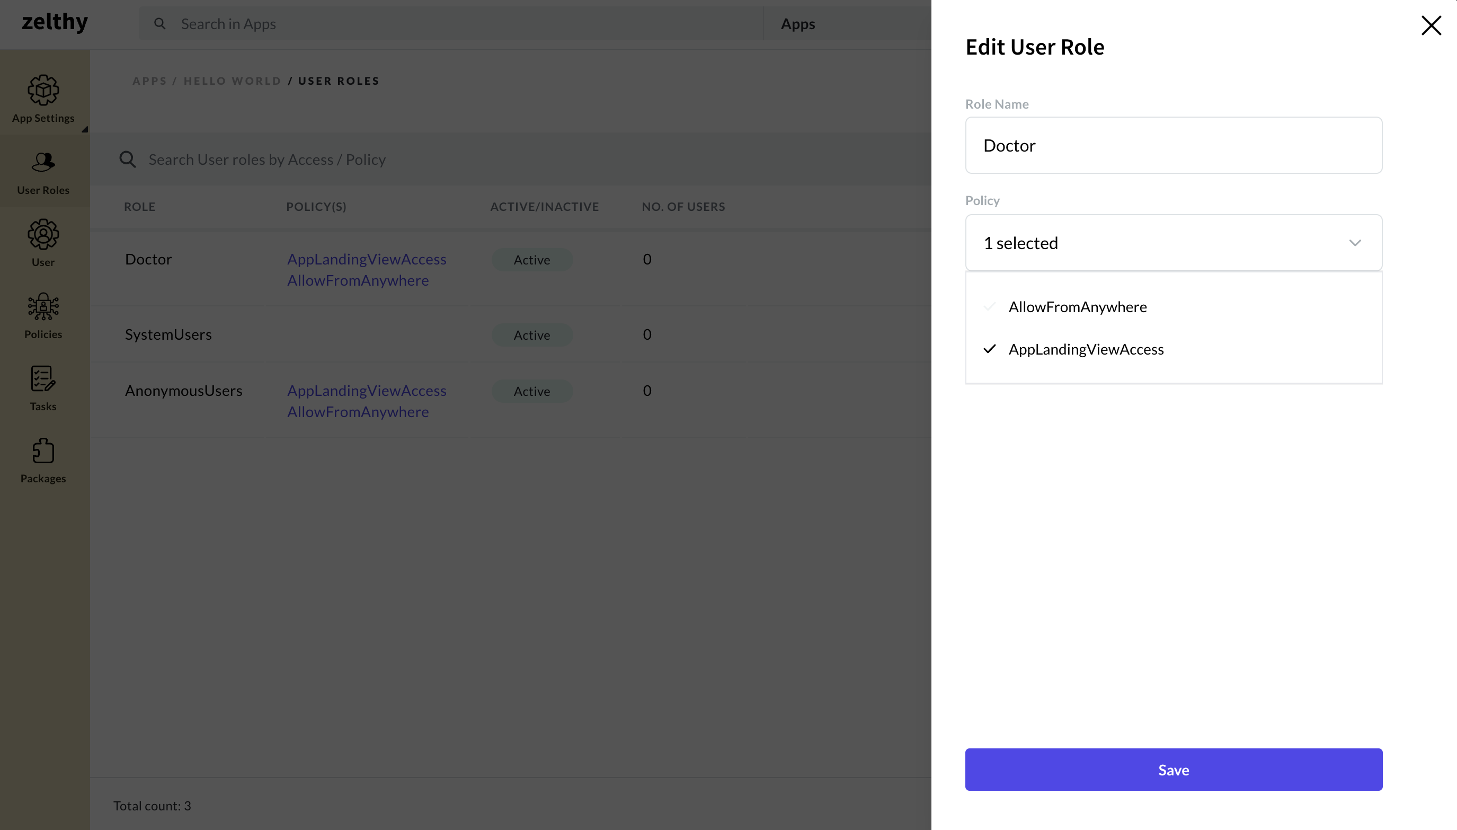Click the user count 0 in Doctor row

(647, 259)
